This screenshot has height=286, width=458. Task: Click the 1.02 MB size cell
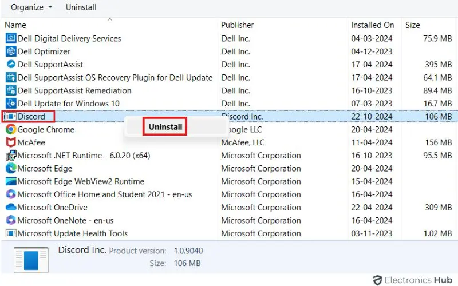pos(438,233)
